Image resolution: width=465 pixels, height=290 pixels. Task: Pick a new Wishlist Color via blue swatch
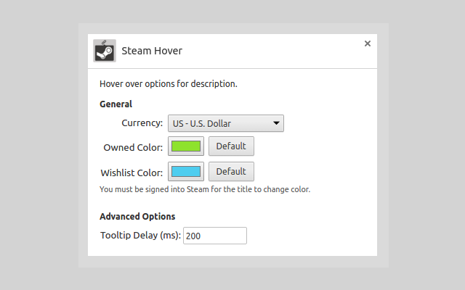(x=186, y=172)
